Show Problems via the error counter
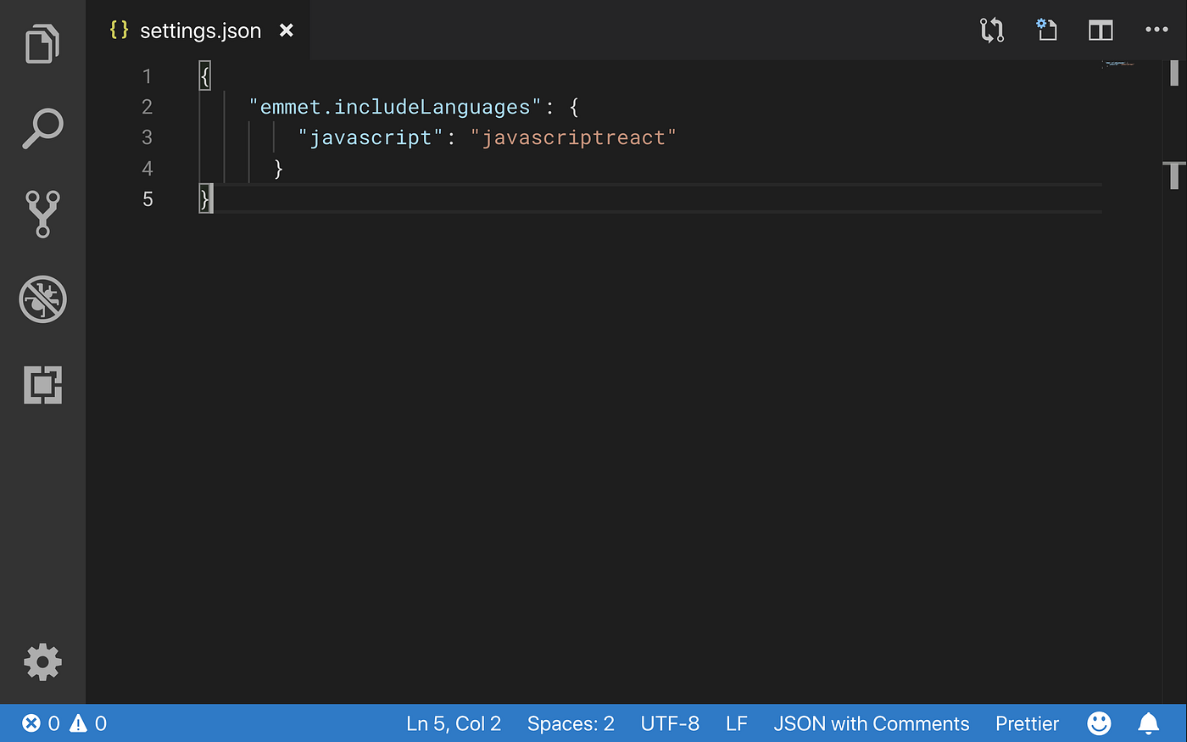This screenshot has width=1187, height=742. [x=41, y=722]
